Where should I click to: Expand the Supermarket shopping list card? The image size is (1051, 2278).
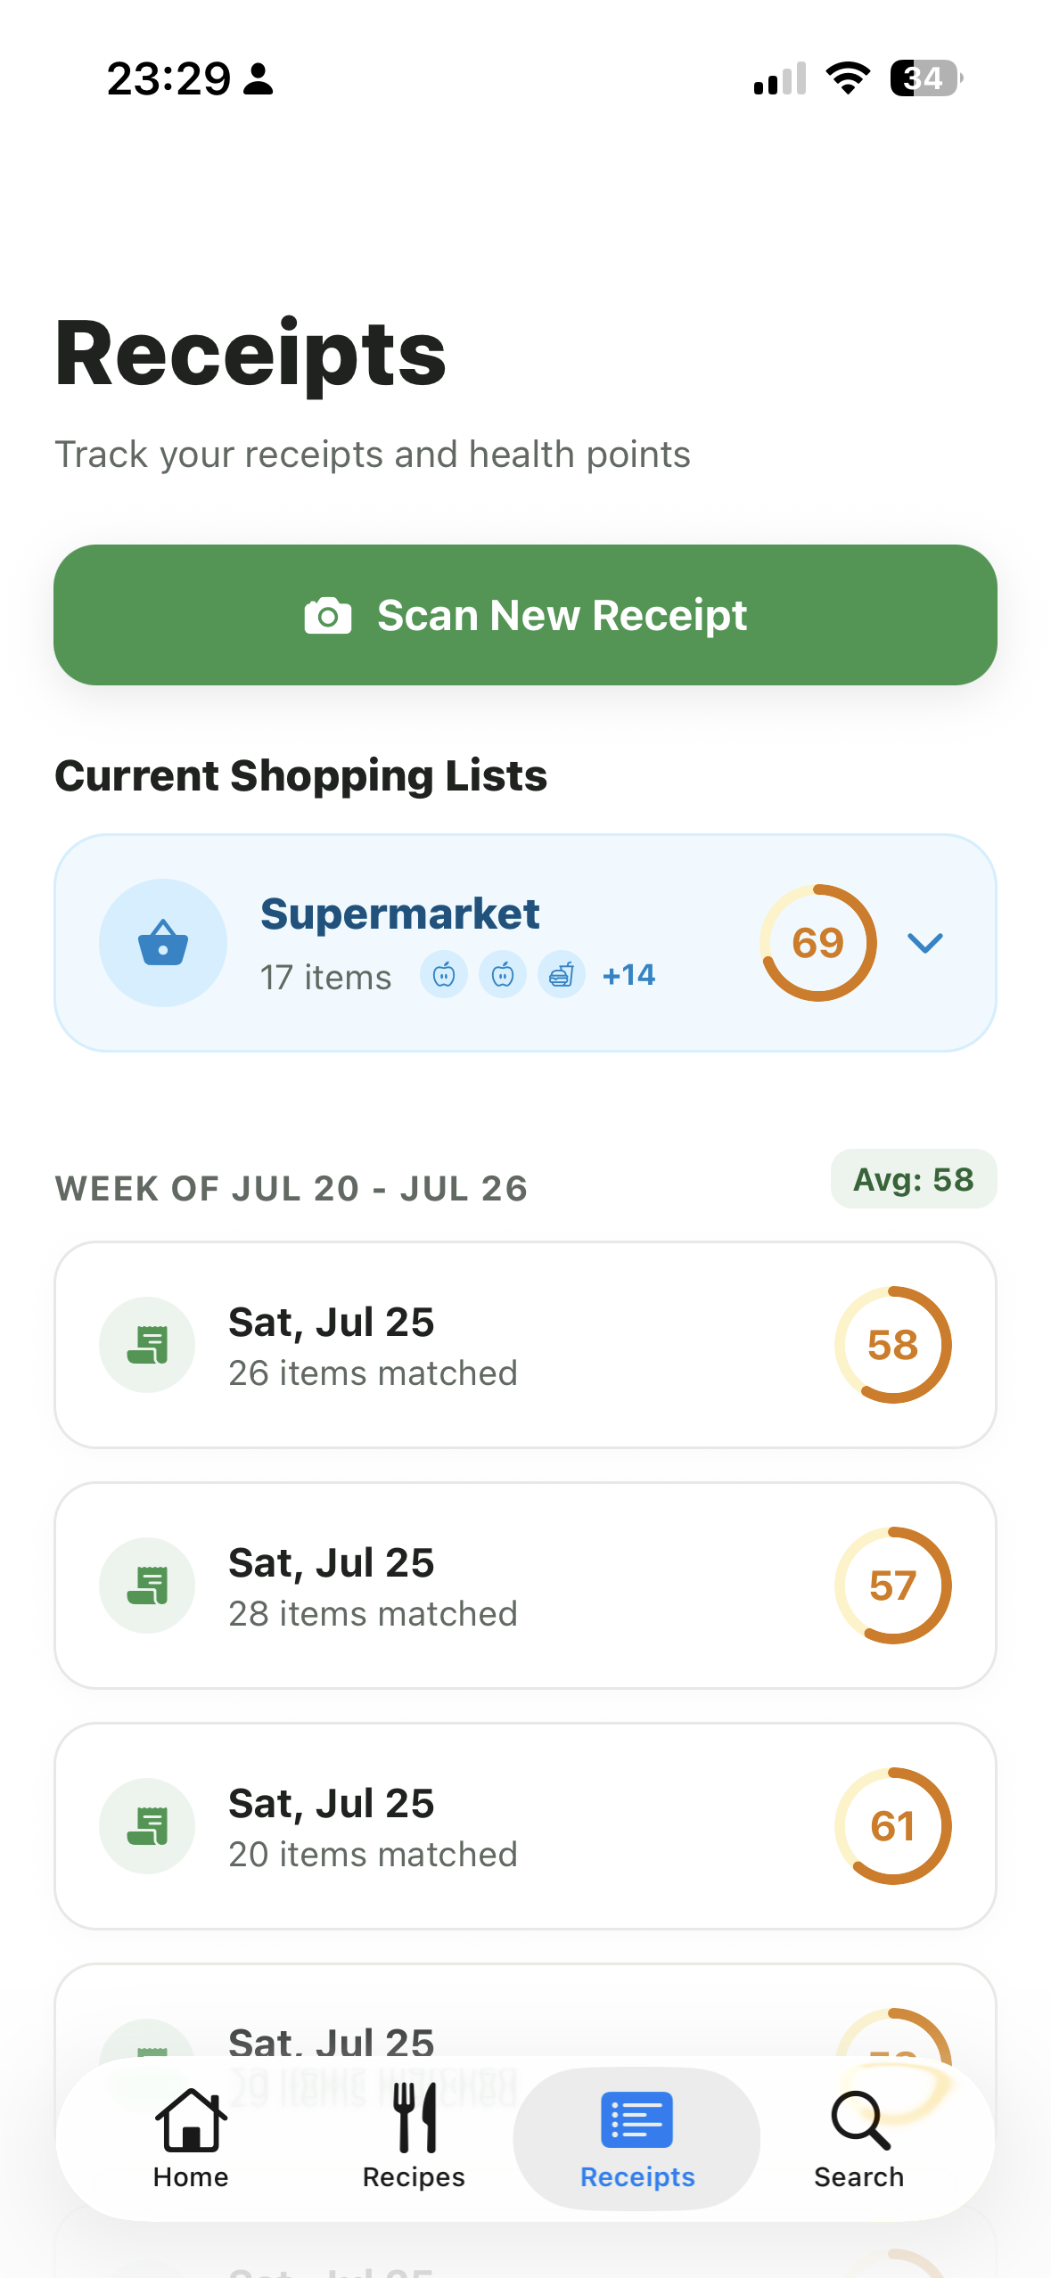tap(525, 943)
